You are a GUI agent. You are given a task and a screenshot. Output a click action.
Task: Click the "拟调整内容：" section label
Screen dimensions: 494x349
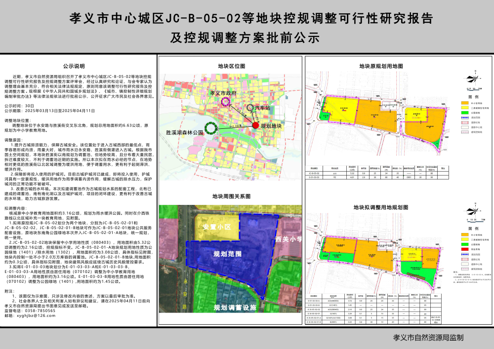pos(15,208)
